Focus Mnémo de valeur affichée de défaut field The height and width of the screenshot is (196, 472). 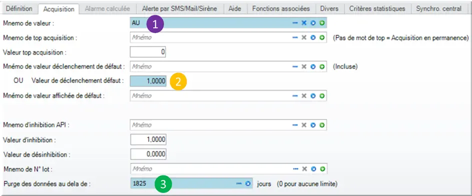click(228, 95)
